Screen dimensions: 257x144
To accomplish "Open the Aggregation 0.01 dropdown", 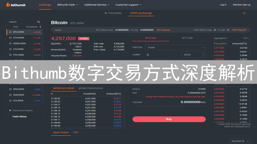I will tap(246, 38).
